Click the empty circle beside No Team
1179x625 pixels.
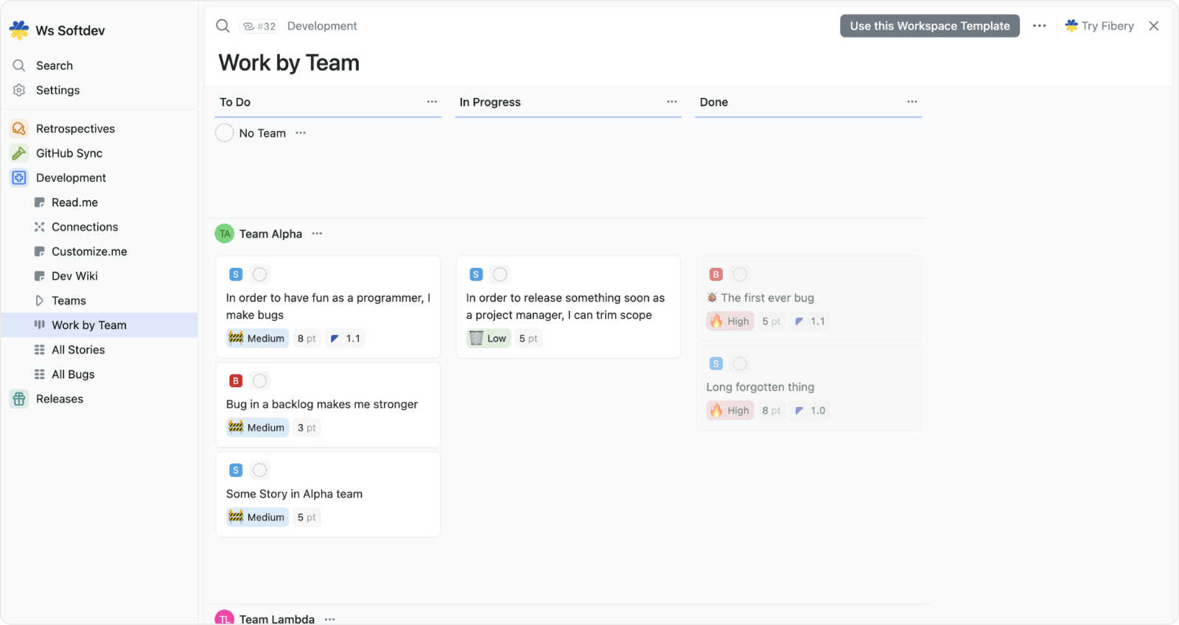(225, 133)
